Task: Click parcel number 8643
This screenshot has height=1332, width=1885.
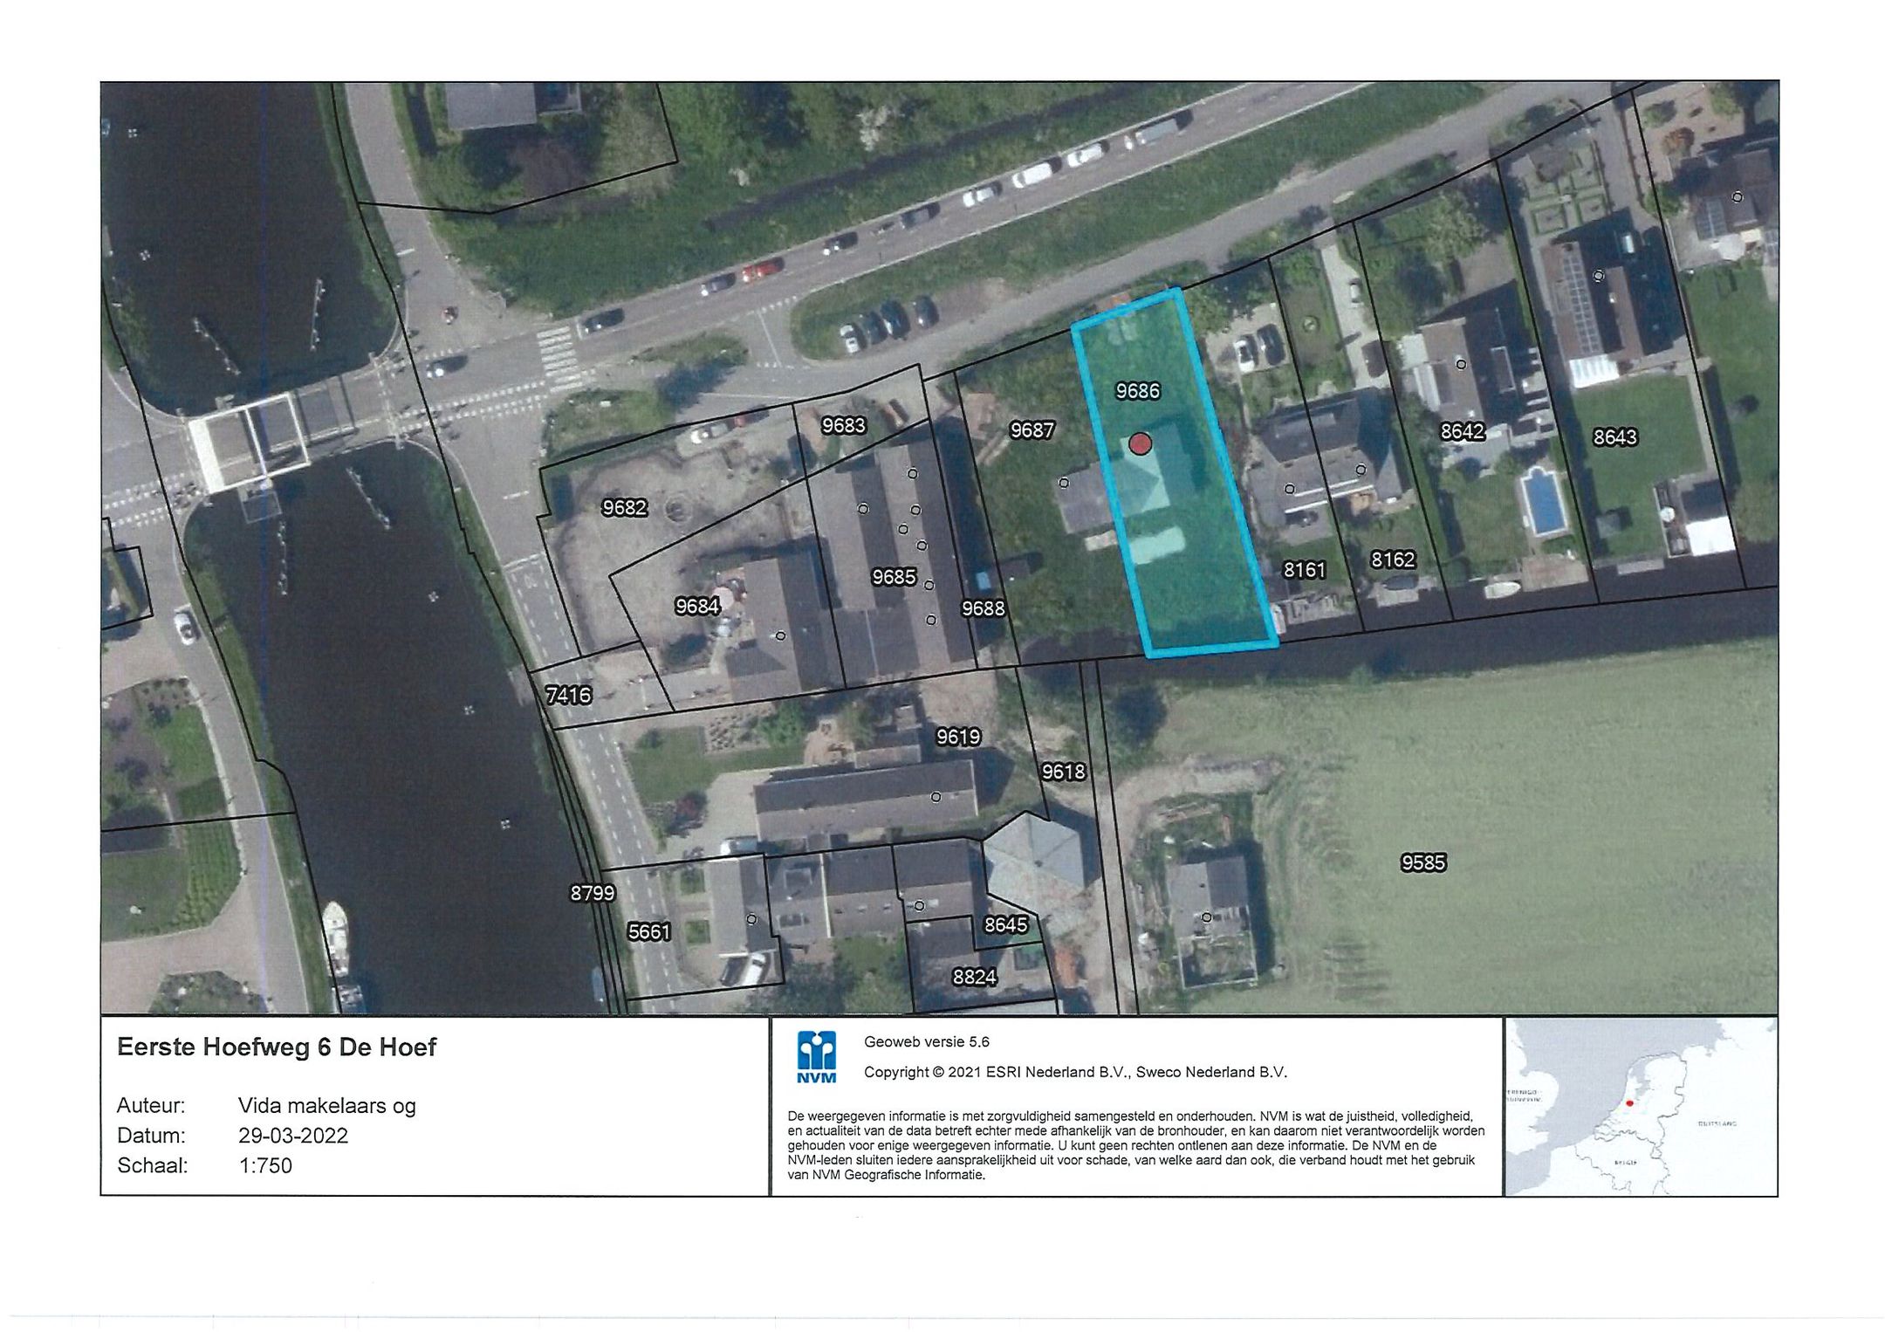Action: pos(1614,436)
